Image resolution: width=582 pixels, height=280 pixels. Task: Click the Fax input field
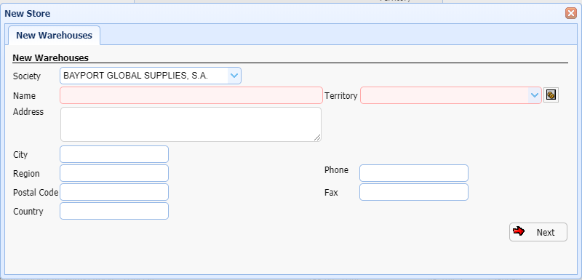tap(414, 192)
